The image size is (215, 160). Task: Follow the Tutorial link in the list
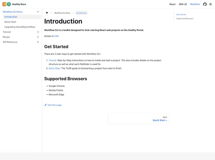click(x=52, y=60)
